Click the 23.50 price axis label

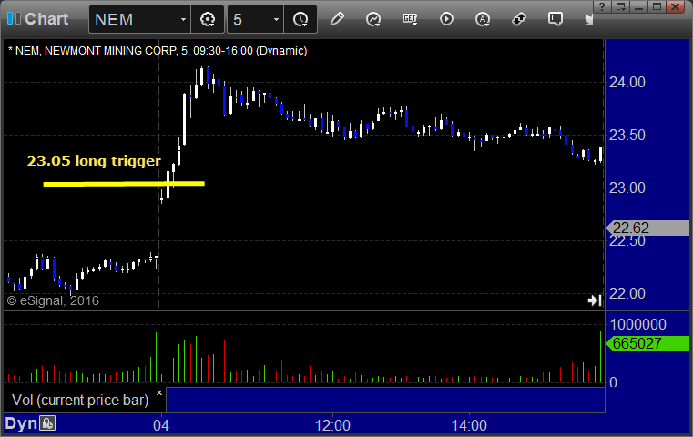point(627,136)
